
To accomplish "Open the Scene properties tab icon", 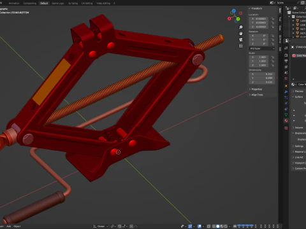I will 286,73.
